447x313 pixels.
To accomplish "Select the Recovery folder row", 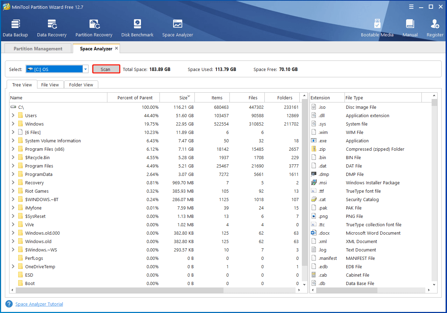I will (155, 183).
